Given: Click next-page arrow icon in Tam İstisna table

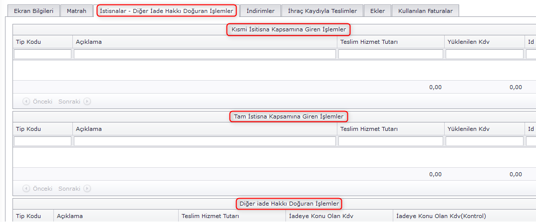Looking at the screenshot, I should tap(87, 189).
